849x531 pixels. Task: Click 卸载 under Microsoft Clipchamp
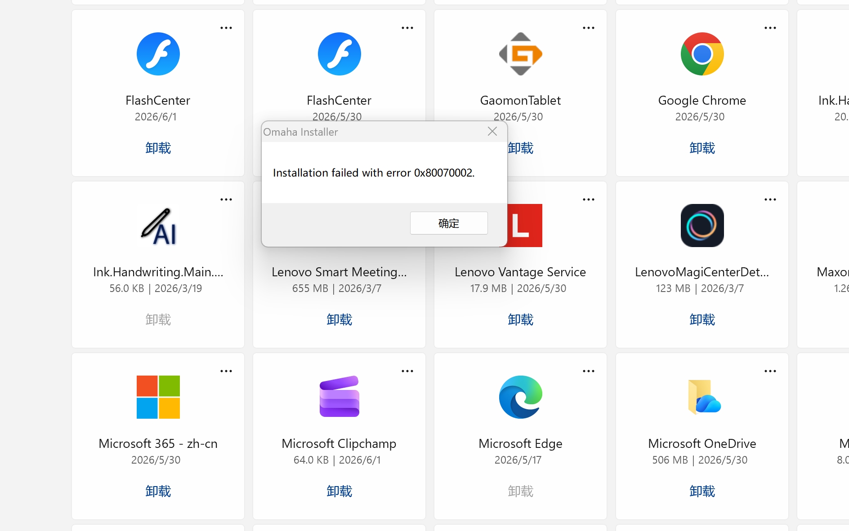(340, 491)
